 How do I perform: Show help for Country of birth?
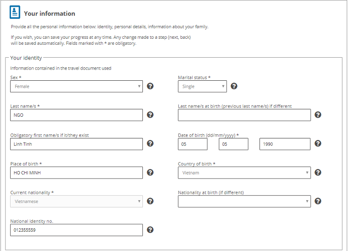coord(318,173)
